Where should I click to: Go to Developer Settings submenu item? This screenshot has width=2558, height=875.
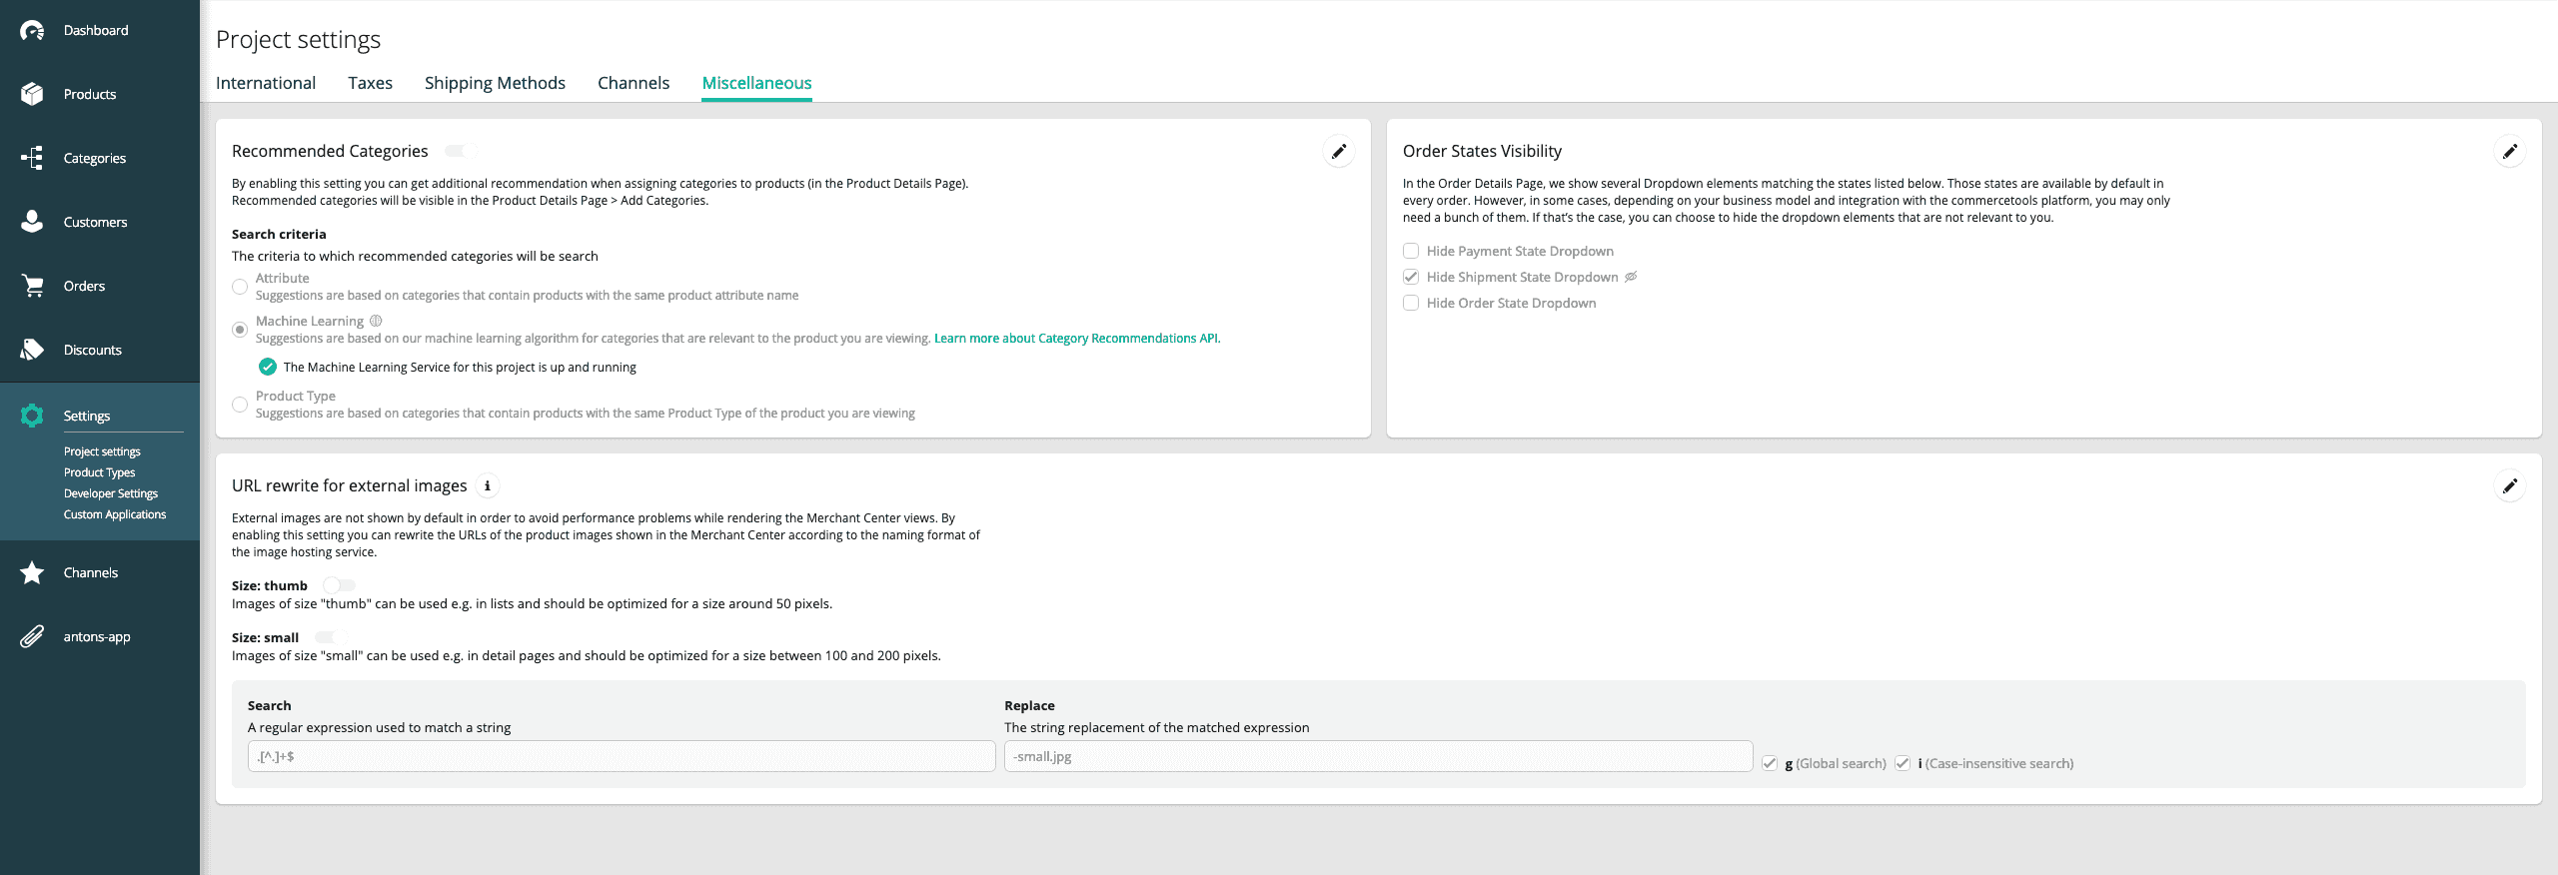tap(111, 493)
